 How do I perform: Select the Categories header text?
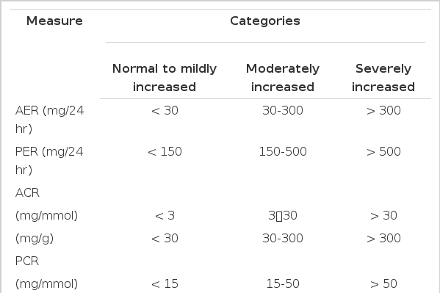tap(265, 21)
